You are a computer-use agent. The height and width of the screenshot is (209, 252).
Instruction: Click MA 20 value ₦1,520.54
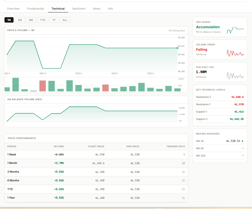coord(233,141)
